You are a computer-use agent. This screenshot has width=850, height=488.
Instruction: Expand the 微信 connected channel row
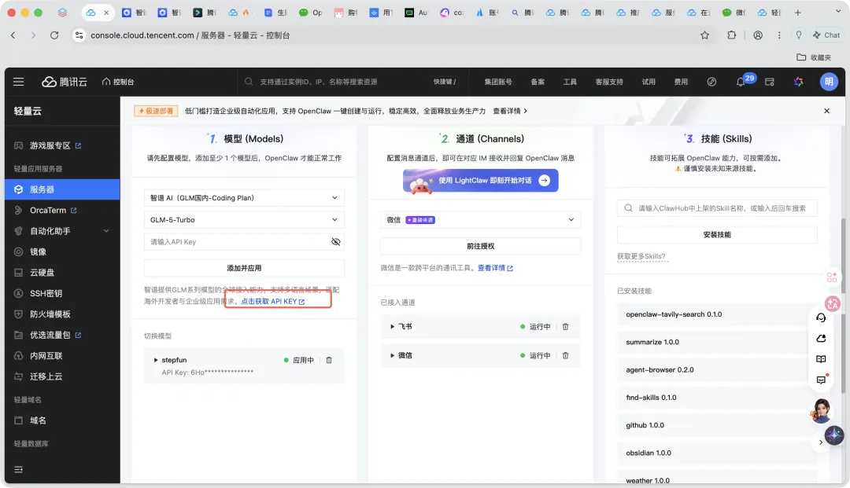pos(392,355)
